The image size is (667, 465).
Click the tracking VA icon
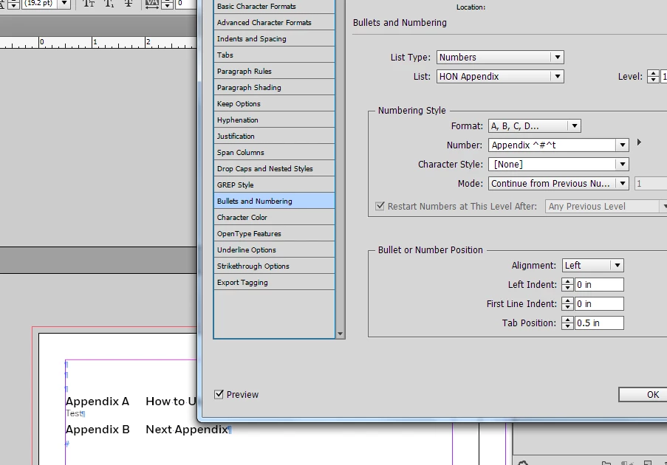point(152,4)
